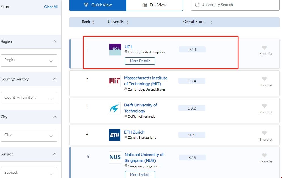Select the Delft University of Technology logo

115,108
